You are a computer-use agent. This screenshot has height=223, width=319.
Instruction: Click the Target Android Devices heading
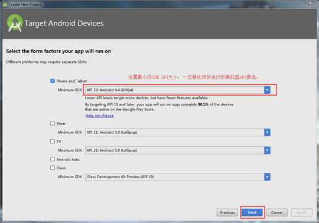pyautogui.click(x=64, y=23)
